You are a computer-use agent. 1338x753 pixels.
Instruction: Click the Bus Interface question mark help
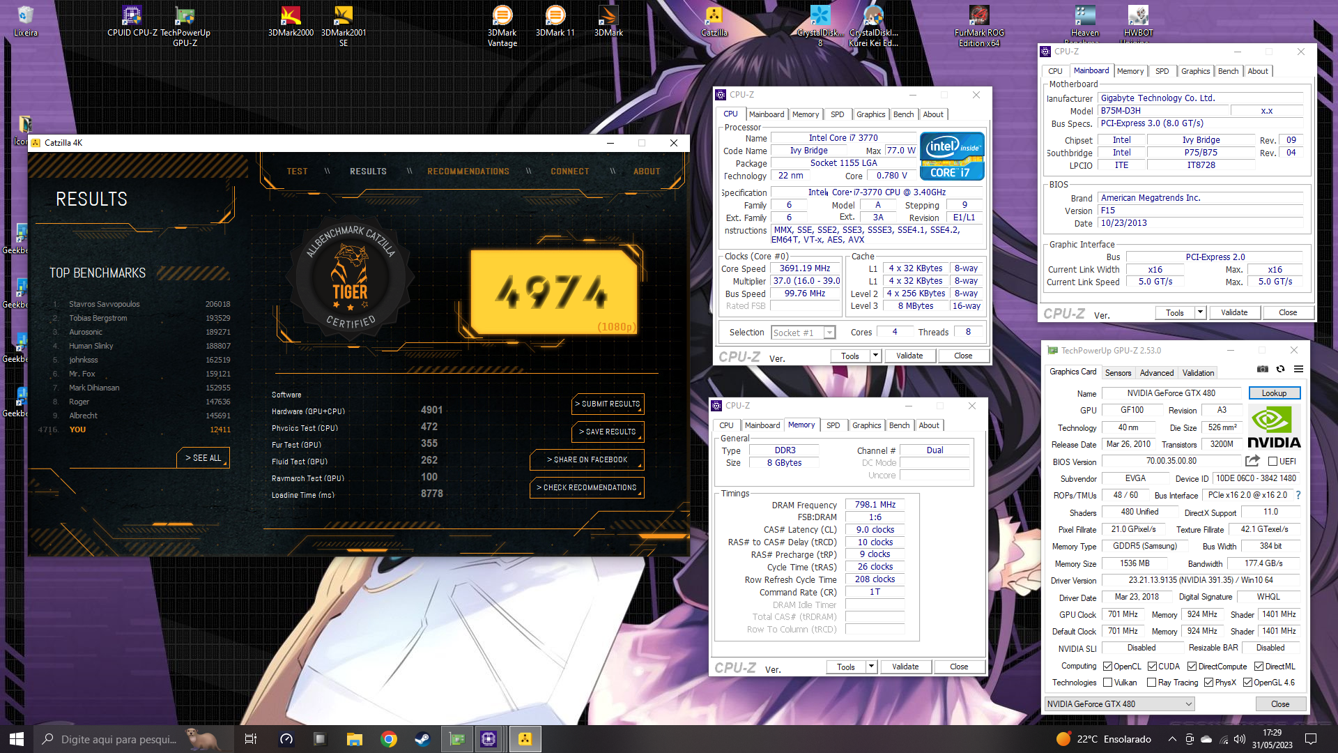pyautogui.click(x=1298, y=495)
